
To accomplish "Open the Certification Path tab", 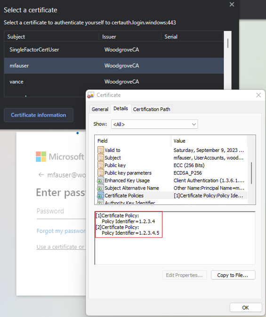I will tap(152, 109).
